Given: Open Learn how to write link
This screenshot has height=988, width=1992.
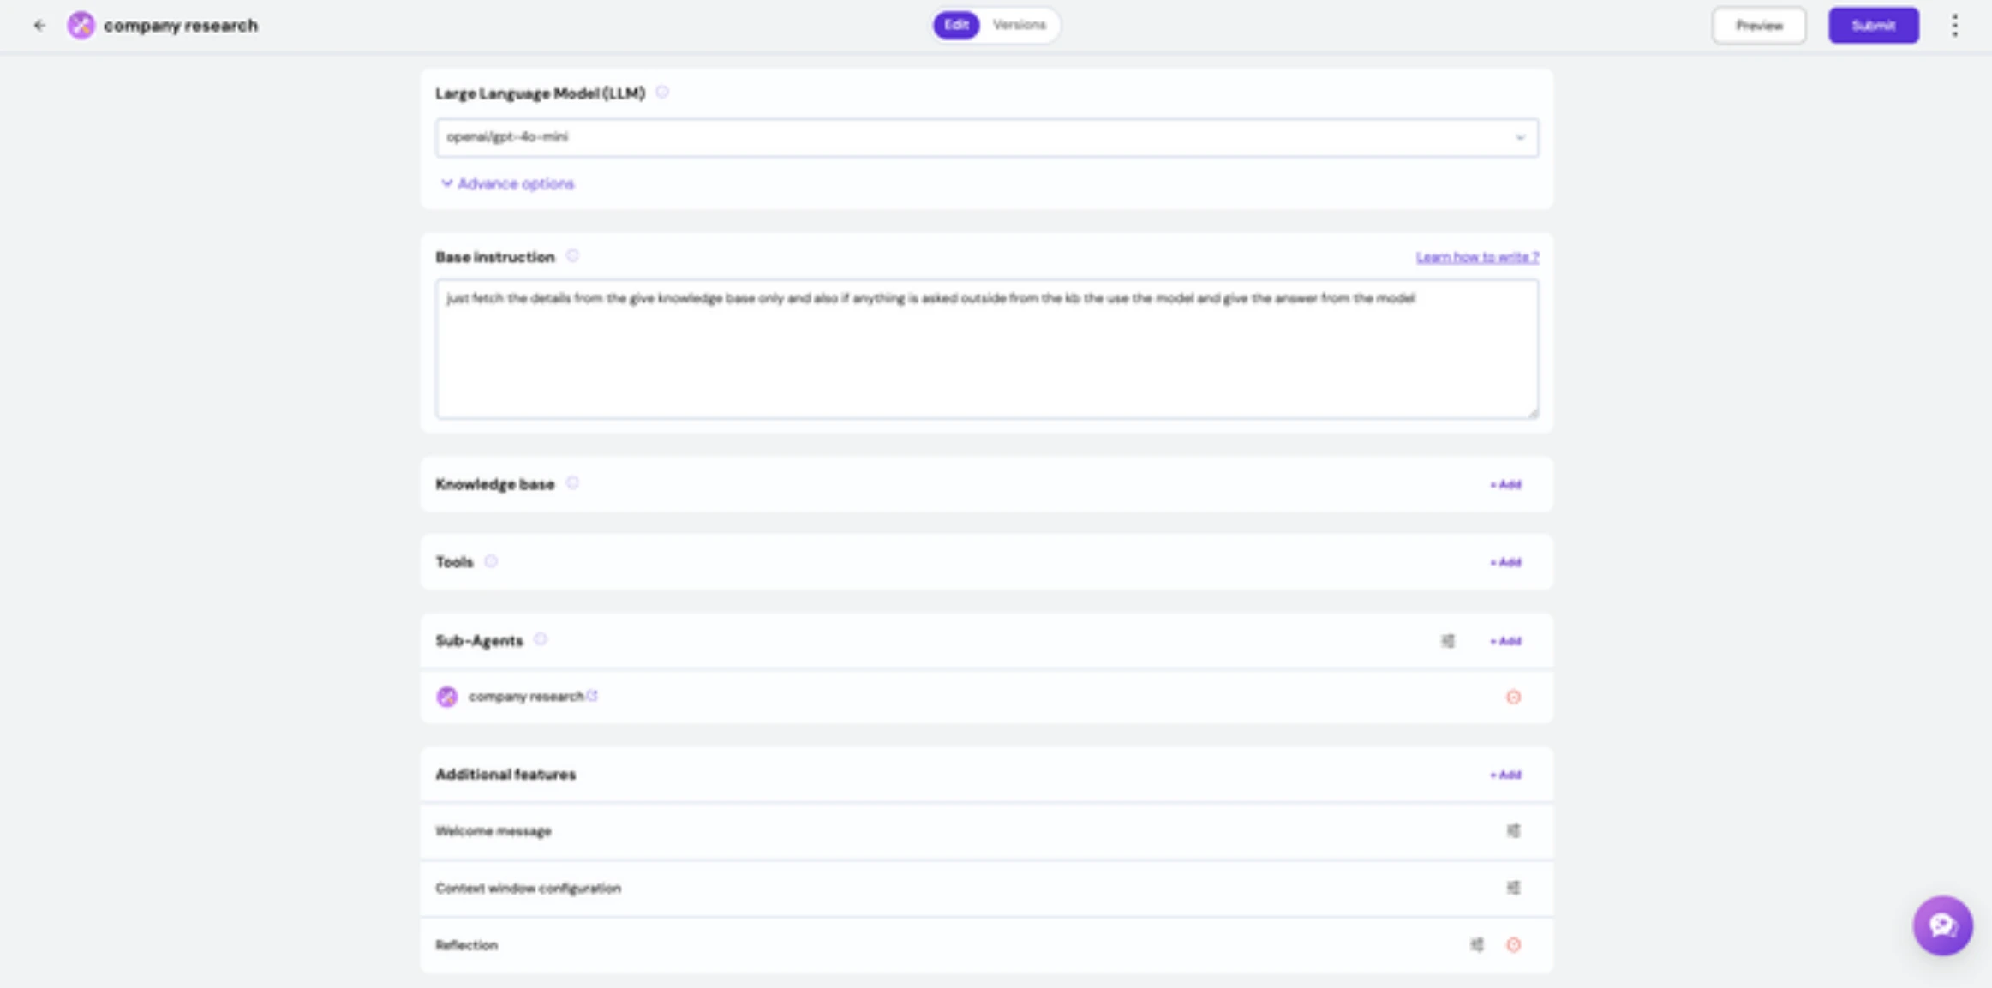Looking at the screenshot, I should 1477,257.
